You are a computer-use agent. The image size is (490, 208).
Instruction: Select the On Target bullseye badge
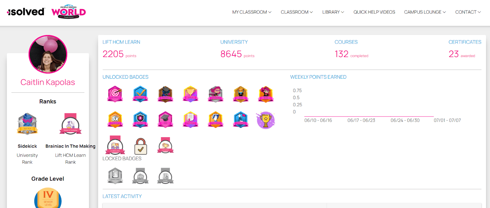[115, 94]
